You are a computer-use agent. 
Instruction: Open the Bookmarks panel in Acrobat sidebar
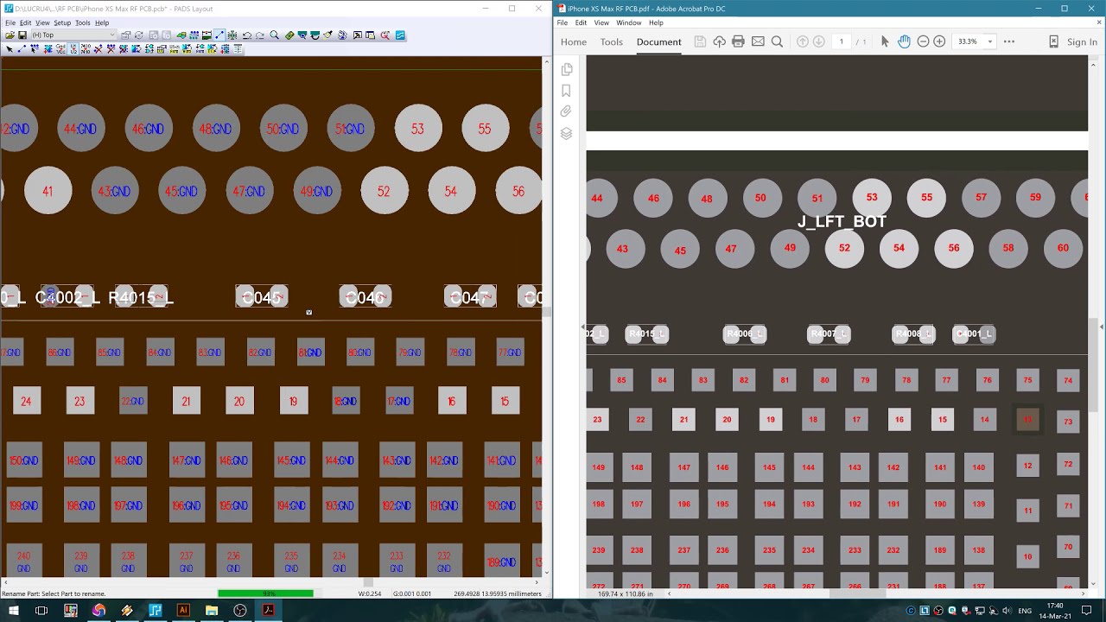566,91
